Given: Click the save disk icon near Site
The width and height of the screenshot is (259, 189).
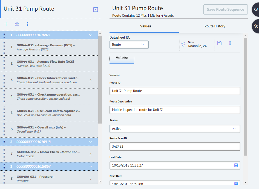Looking at the screenshot, I should [x=219, y=43].
